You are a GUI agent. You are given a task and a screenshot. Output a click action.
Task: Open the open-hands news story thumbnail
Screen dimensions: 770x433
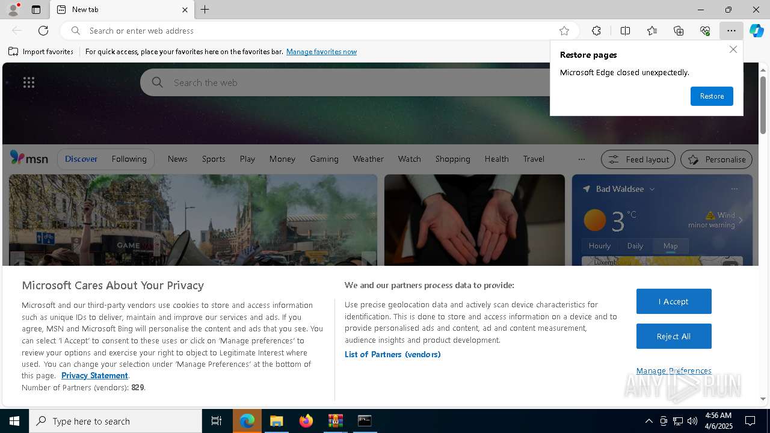coord(475,220)
